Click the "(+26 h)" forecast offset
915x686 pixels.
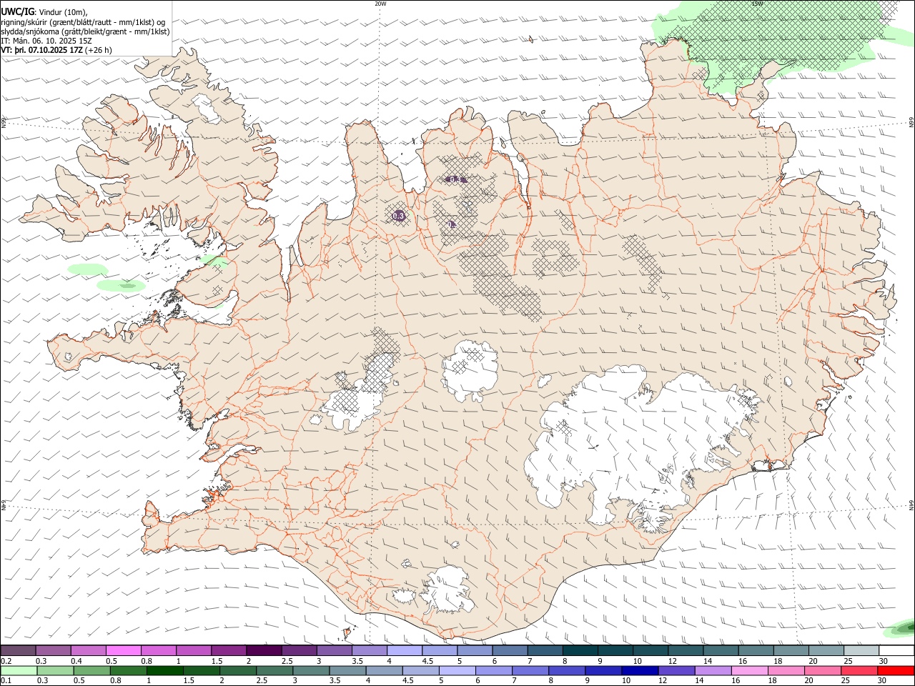click(x=98, y=50)
